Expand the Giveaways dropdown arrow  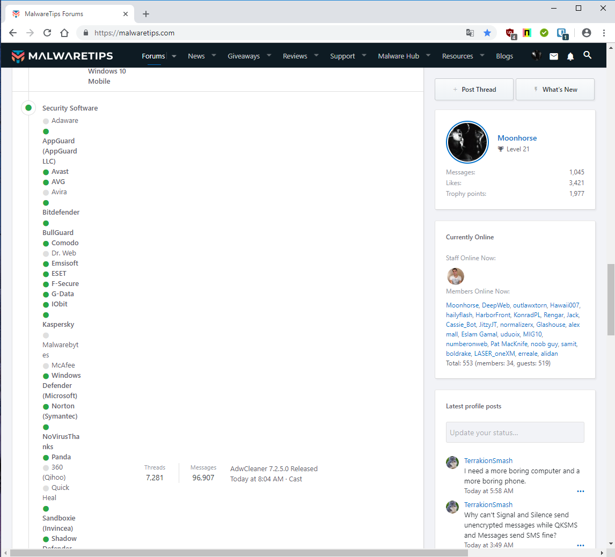[269, 56]
